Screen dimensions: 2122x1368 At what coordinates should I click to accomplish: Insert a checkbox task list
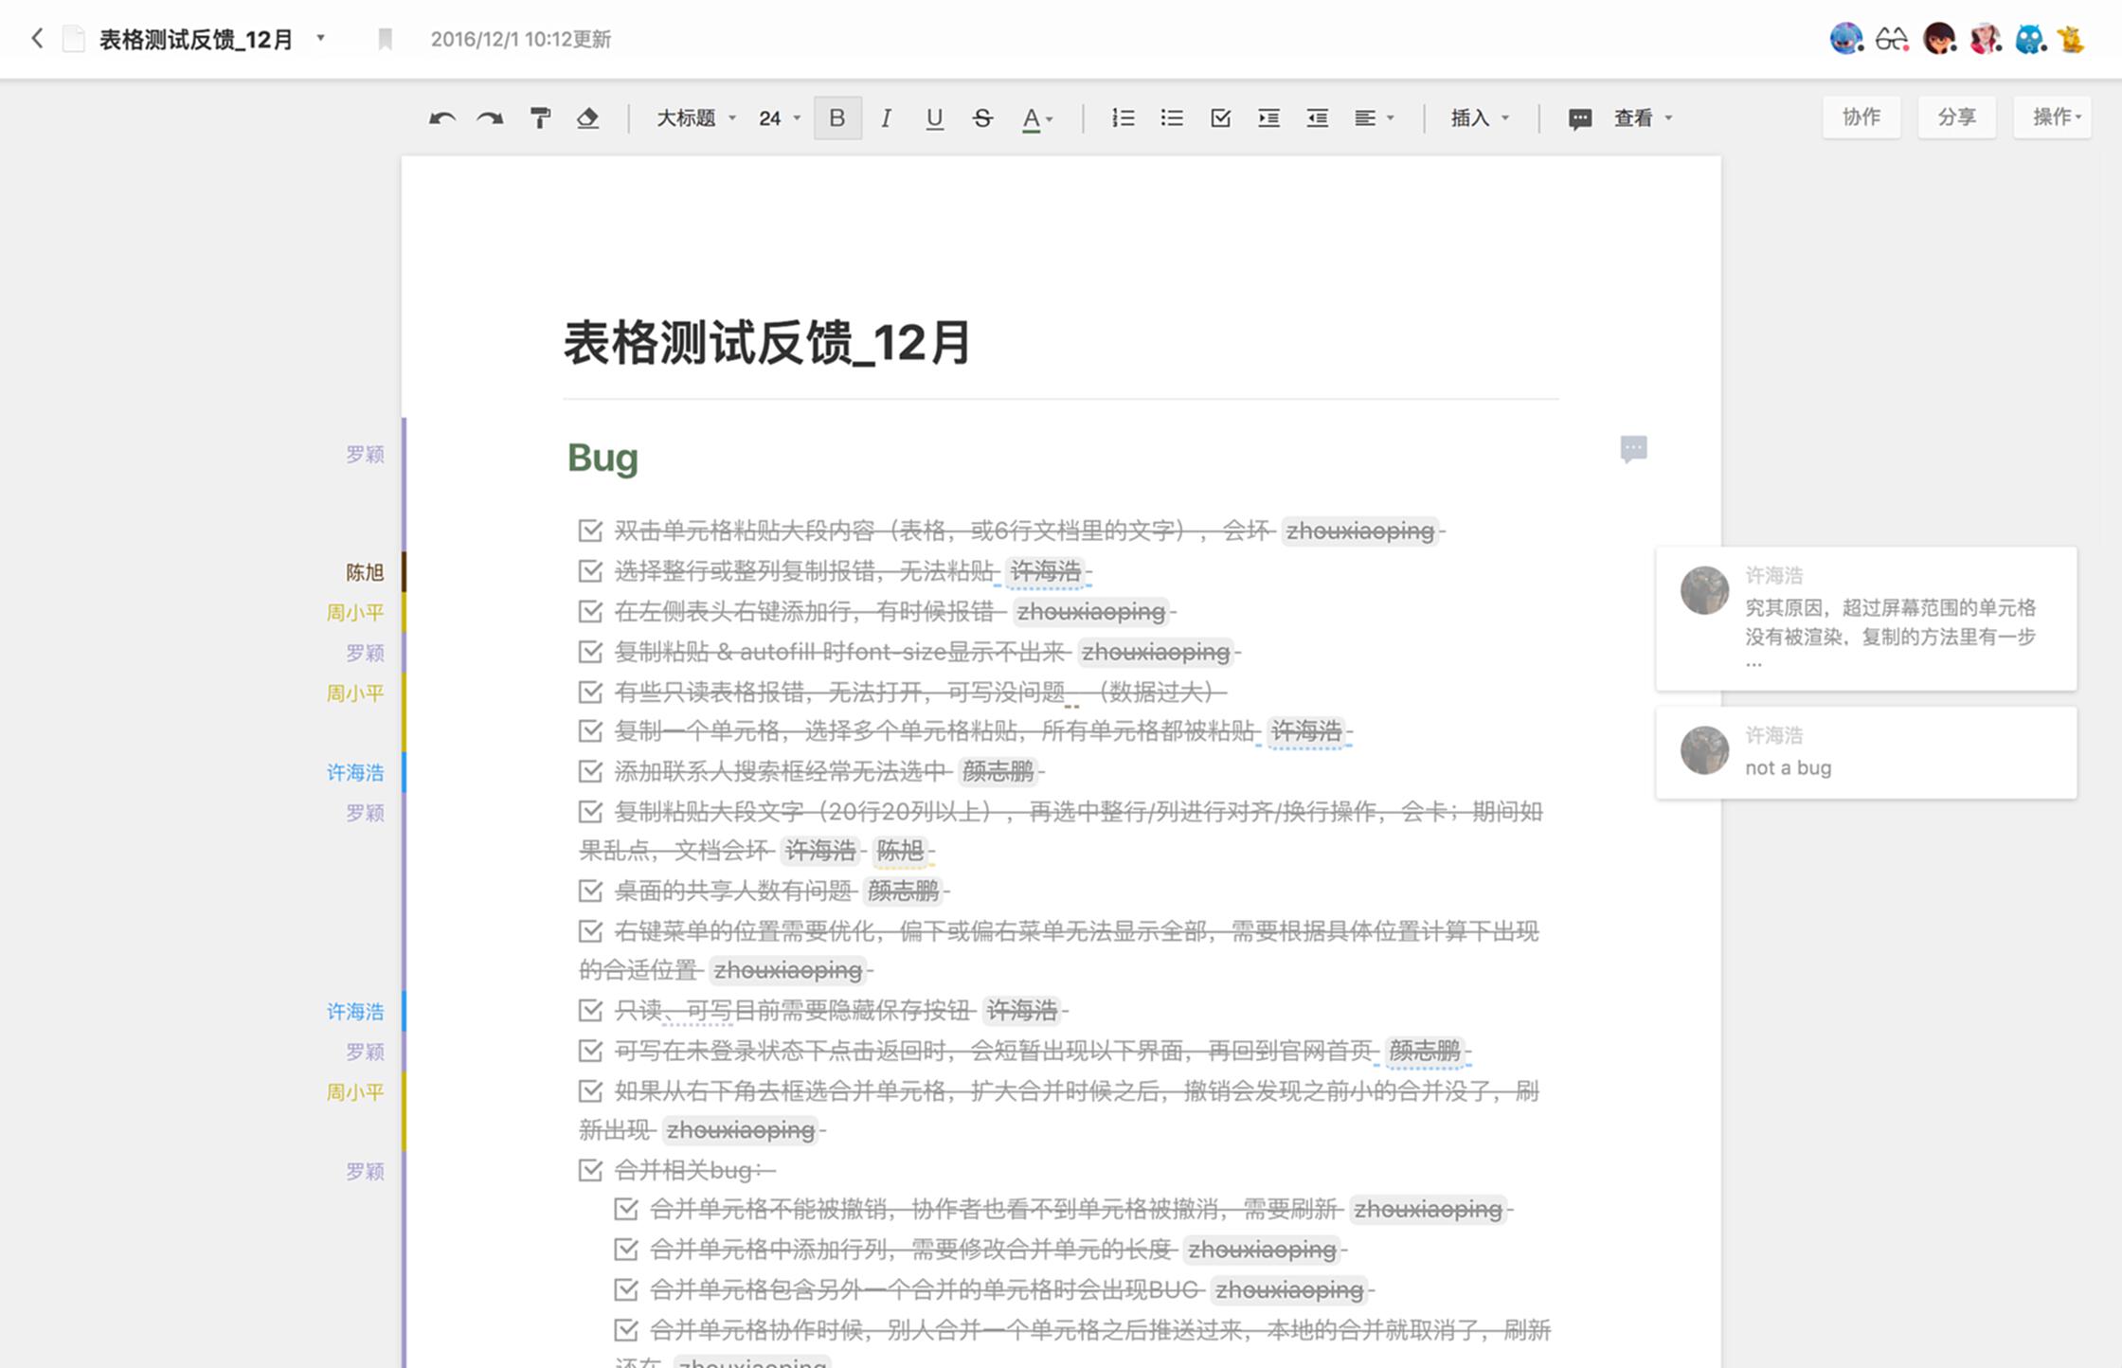coord(1220,118)
